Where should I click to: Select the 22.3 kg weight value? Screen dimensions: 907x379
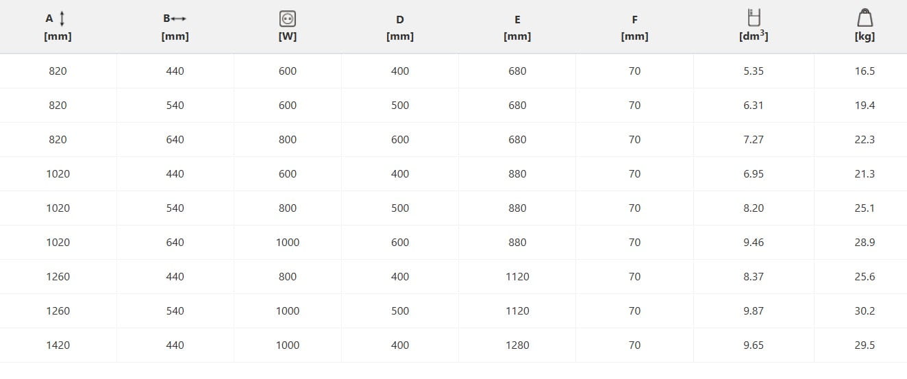[865, 140]
